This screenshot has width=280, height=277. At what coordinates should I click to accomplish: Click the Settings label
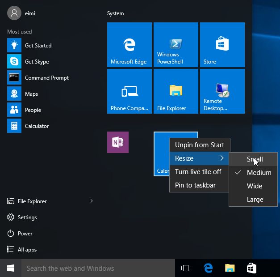[27, 217]
